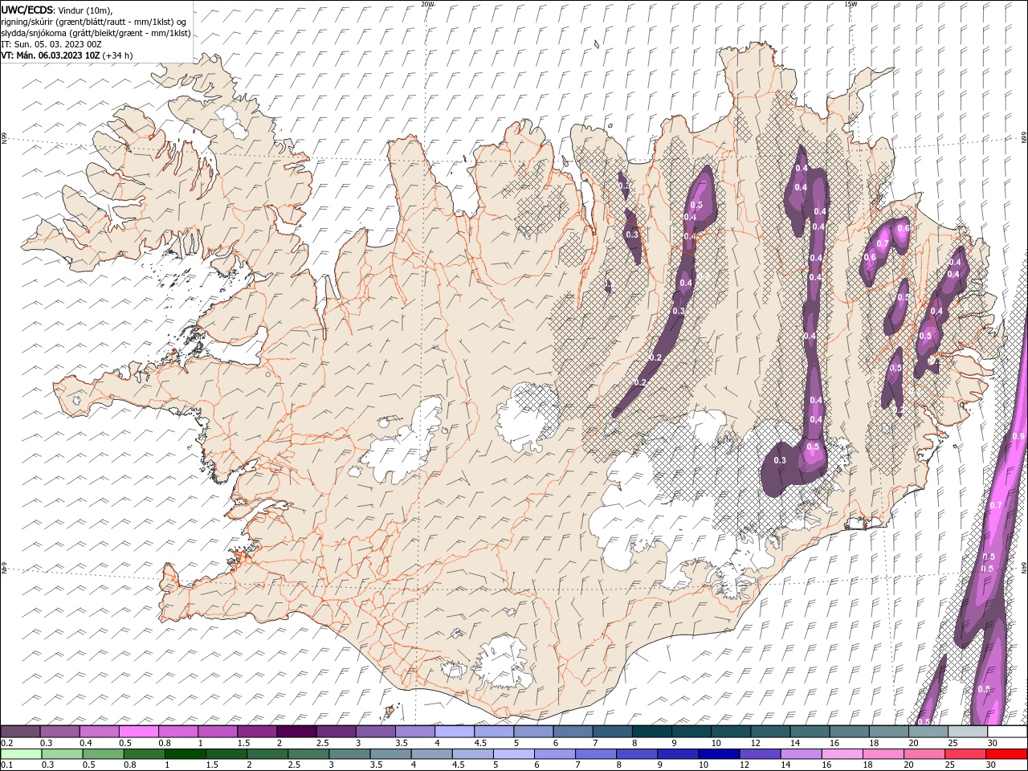
Task: Pick the 12 violet swatch in lower legend row
Action: point(760,753)
